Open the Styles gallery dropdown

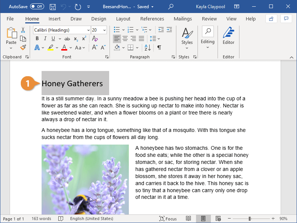187,37
